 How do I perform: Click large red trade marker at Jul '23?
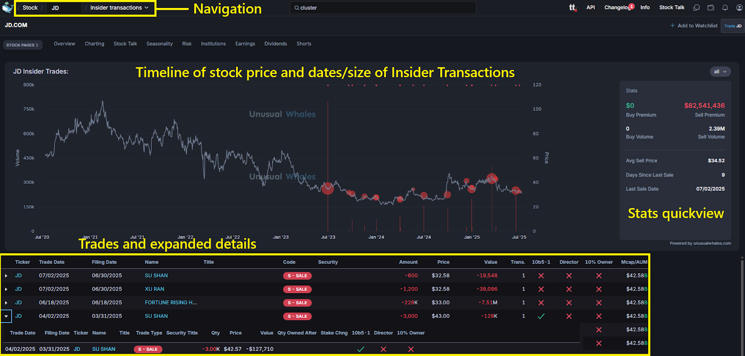328,188
